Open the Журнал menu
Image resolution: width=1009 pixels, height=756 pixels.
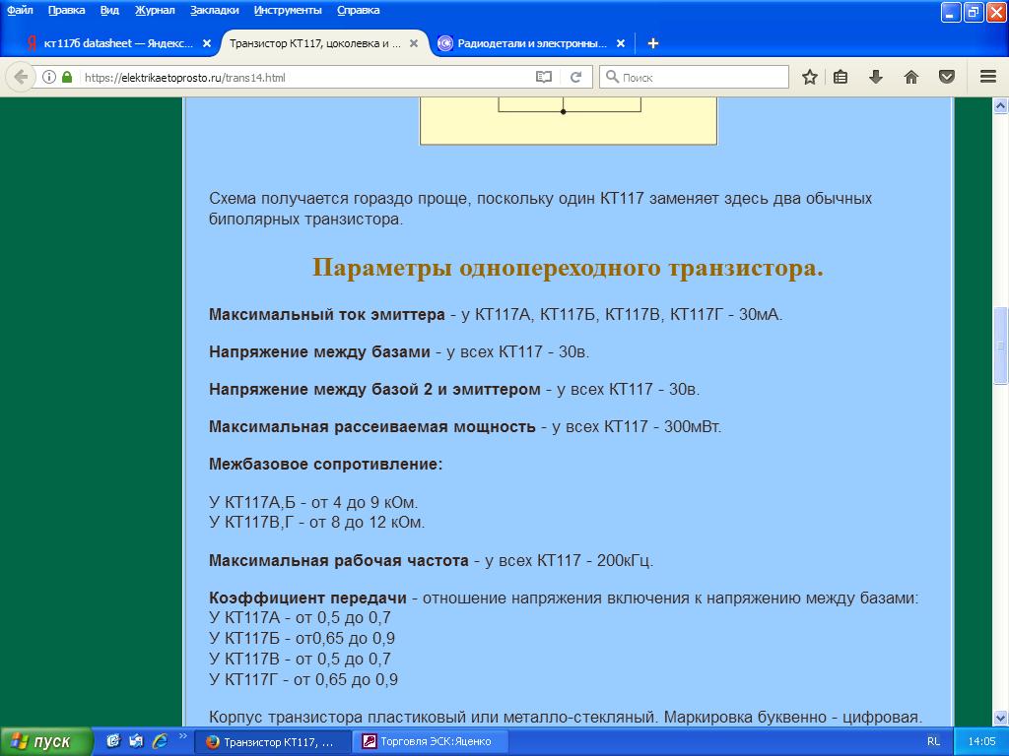tap(154, 10)
